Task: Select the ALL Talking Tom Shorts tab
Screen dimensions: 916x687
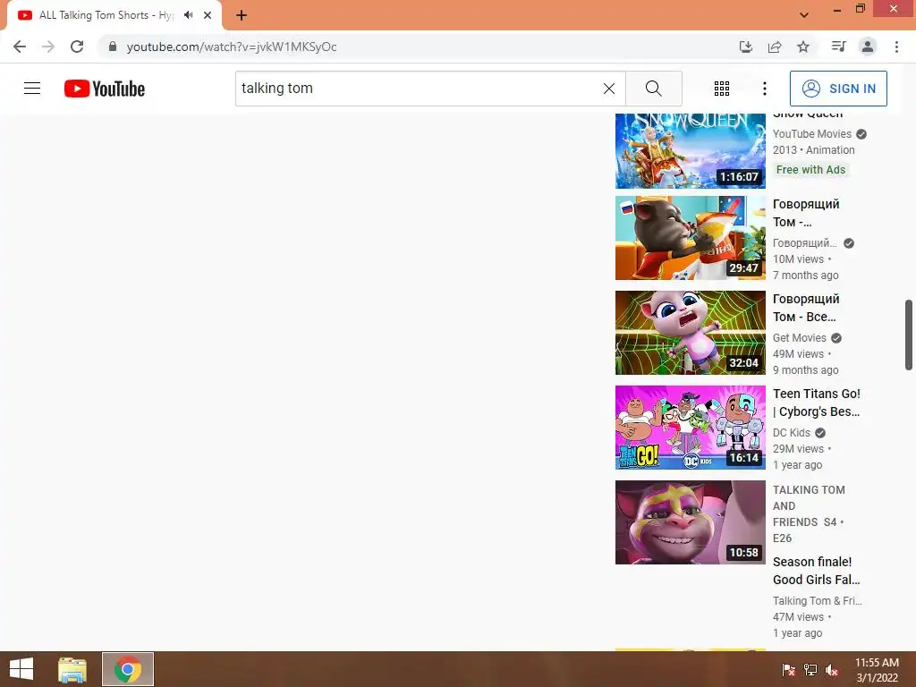Action: (114, 15)
